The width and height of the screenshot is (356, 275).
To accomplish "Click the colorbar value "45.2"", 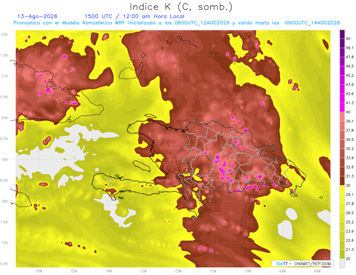I will point(350,75).
